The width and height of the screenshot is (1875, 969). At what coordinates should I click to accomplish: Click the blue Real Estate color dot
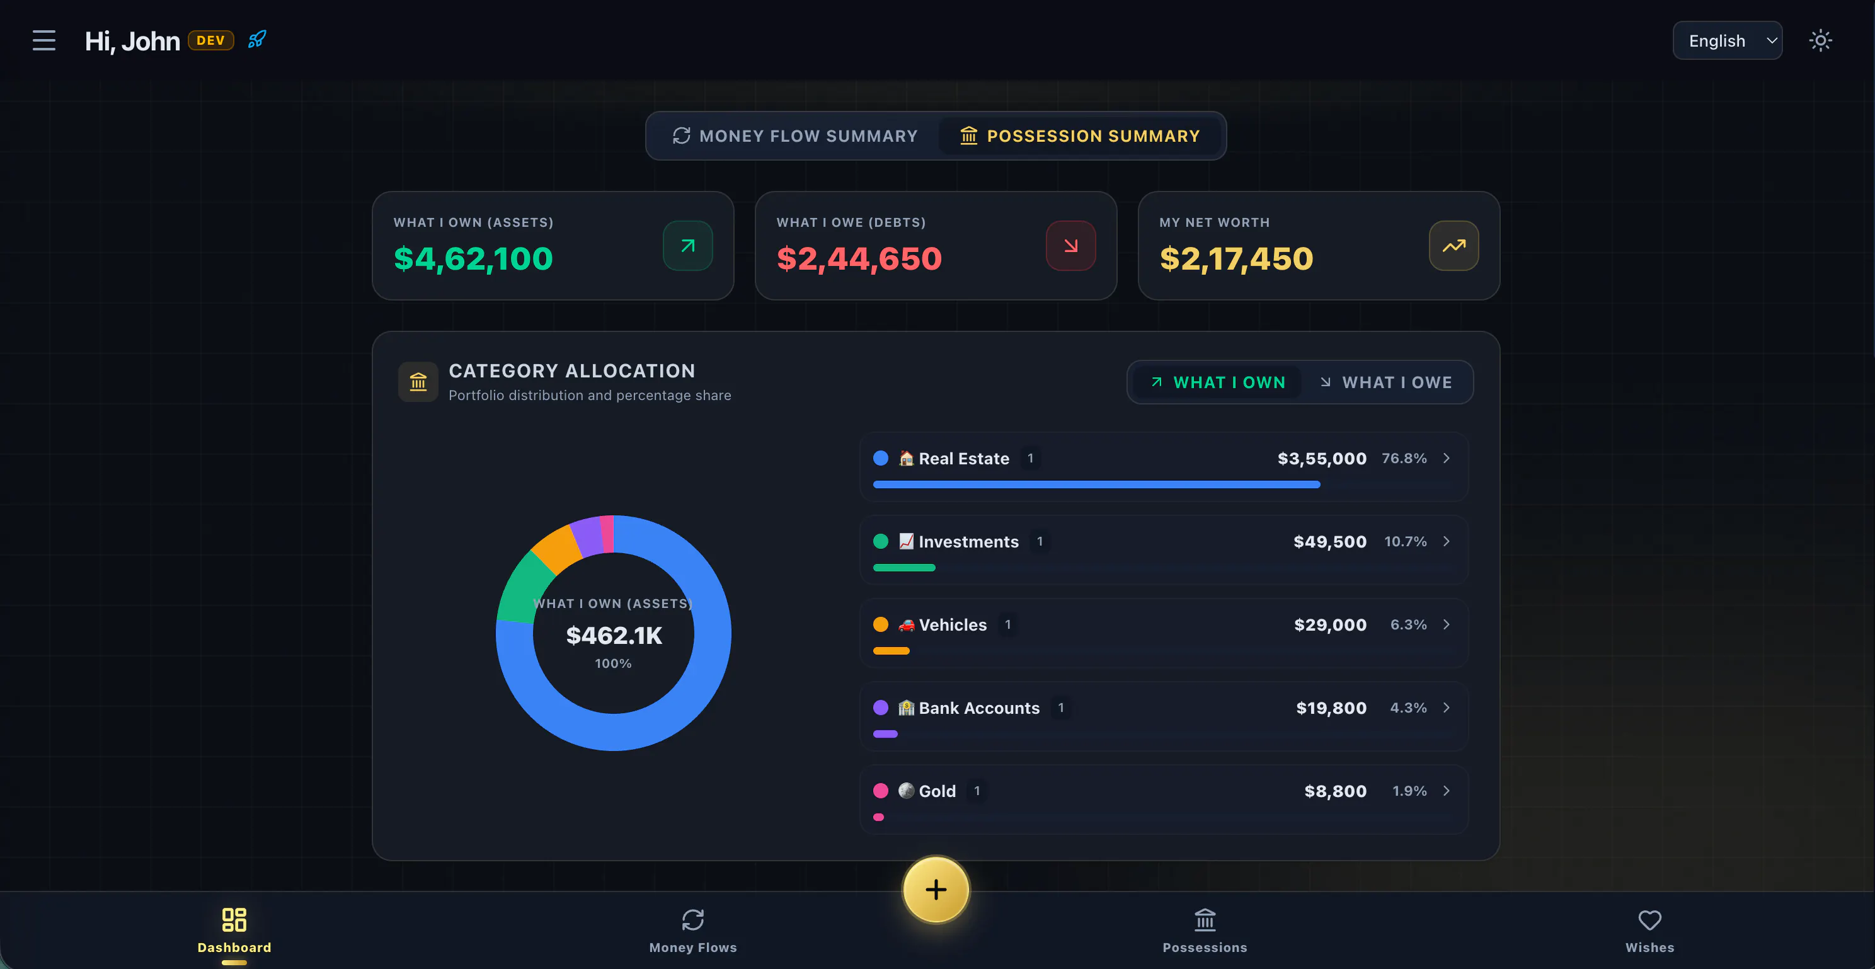coord(880,458)
